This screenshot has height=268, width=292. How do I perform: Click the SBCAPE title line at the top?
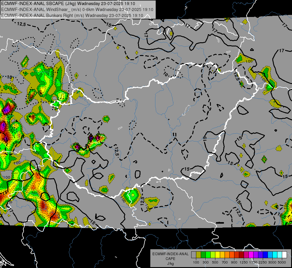(x=68, y=4)
